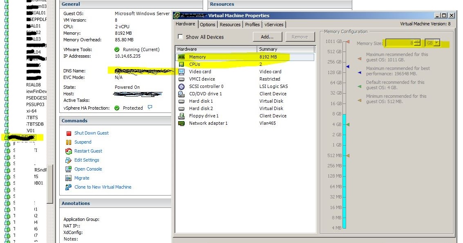Click the Open Console icon
Viewport: 463px width, 243px height.
(69, 169)
